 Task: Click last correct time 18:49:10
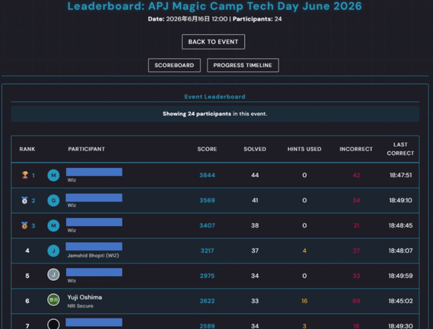click(x=400, y=200)
